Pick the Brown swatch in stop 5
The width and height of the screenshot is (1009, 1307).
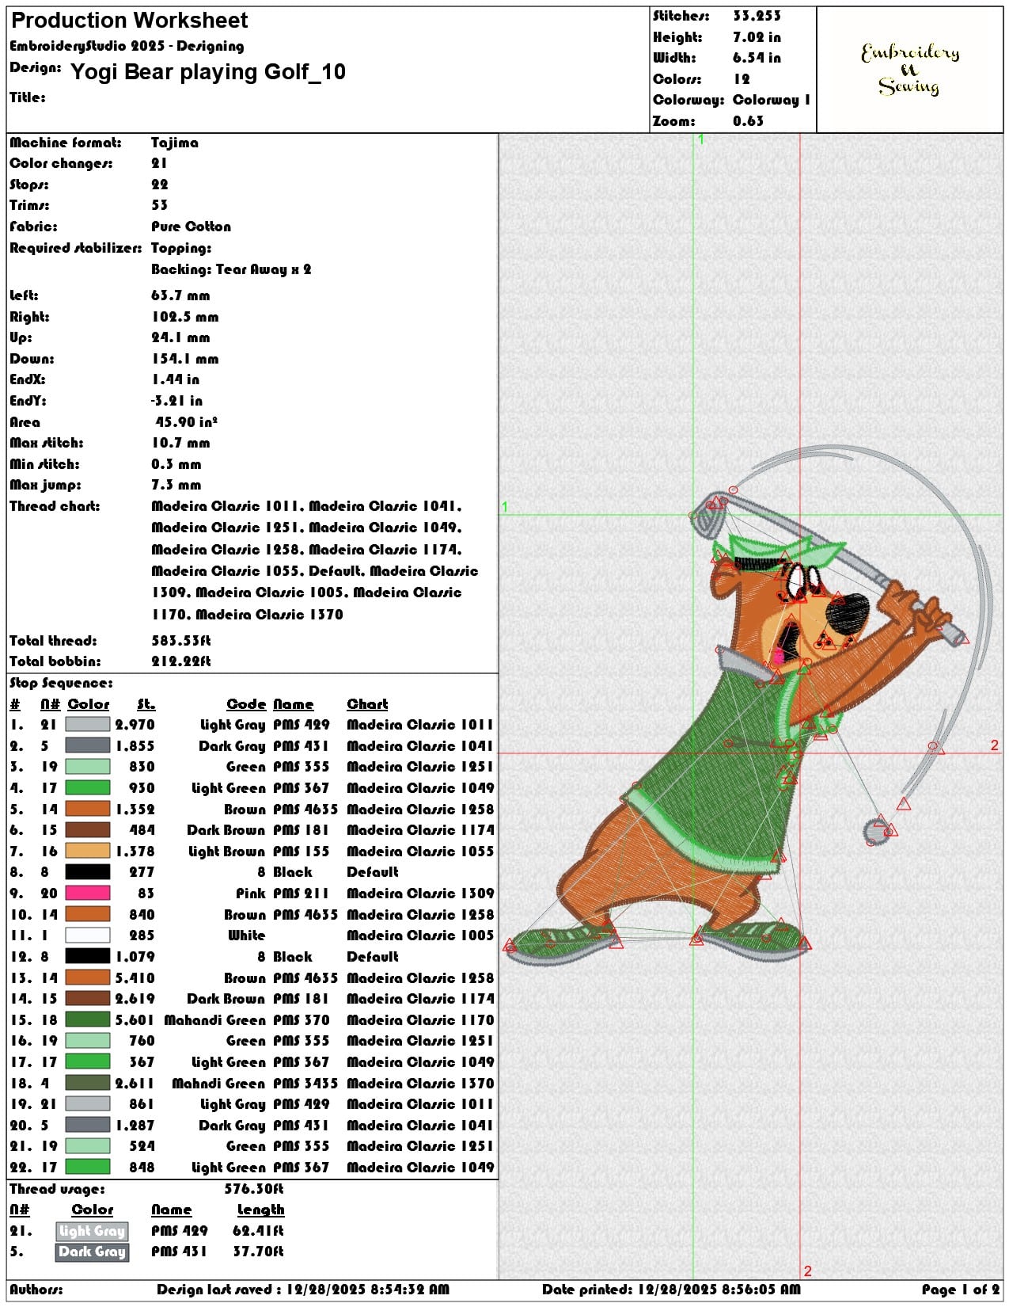pos(87,809)
